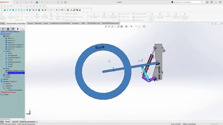Select amortisseur 5 cylindre<1> in tree
Screen dimensions: 223x125
click(x=16, y=45)
